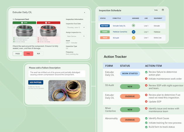Click the NEW status pill for 5S Audit
This screenshot has width=184, height=132.
coord(130,87)
